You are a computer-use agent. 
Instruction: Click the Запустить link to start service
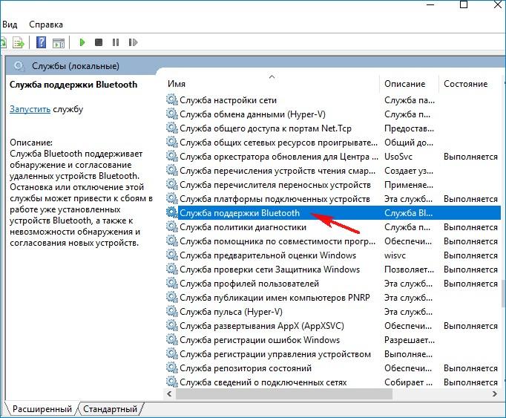tap(30, 109)
